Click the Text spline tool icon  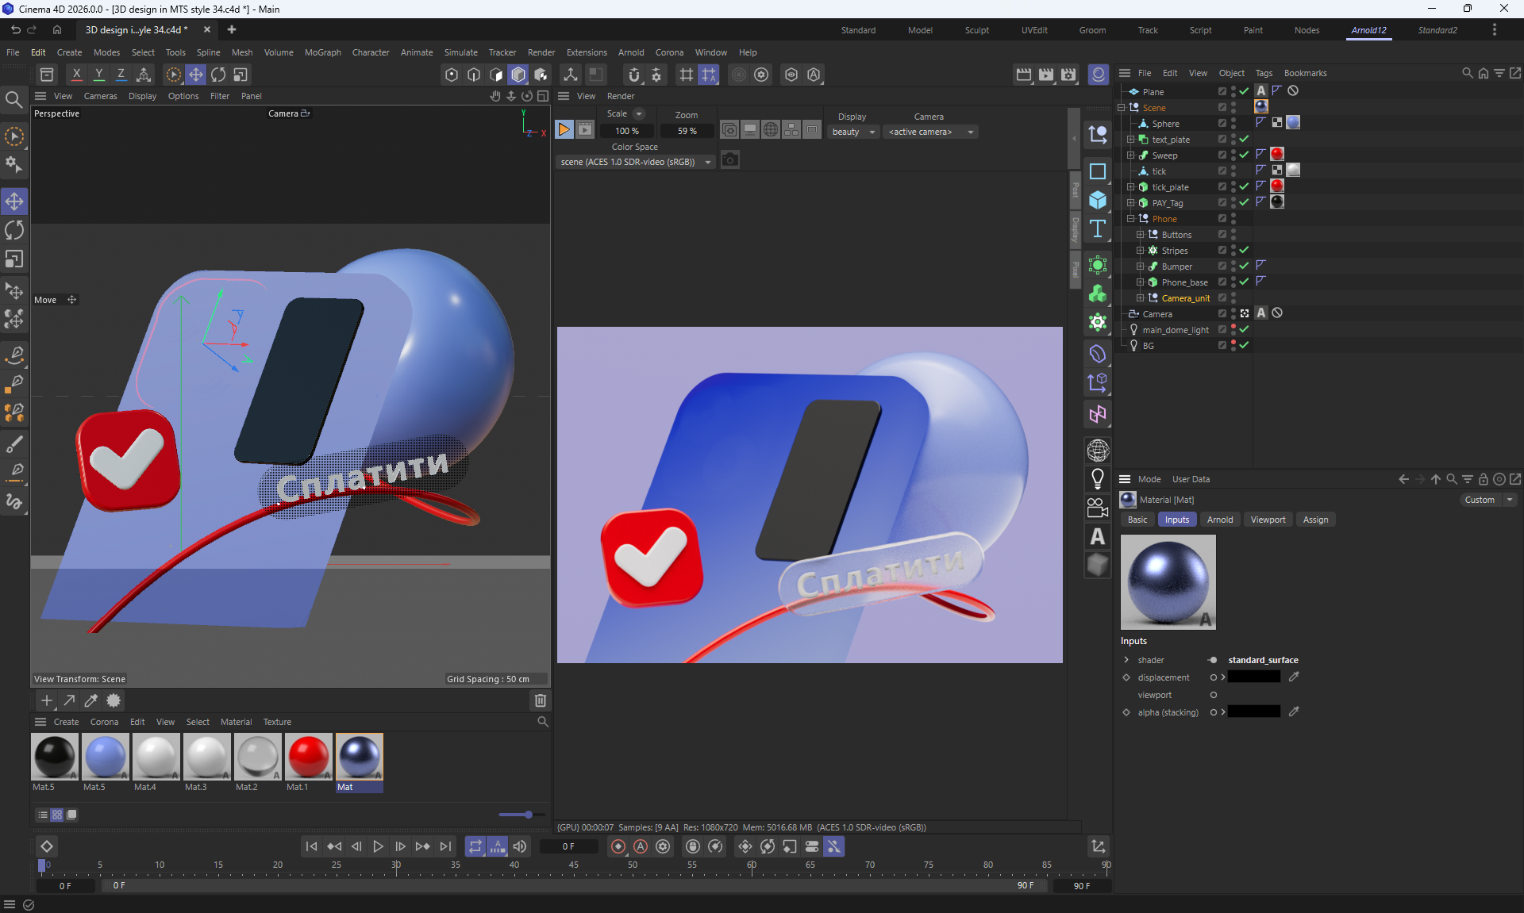click(1098, 229)
